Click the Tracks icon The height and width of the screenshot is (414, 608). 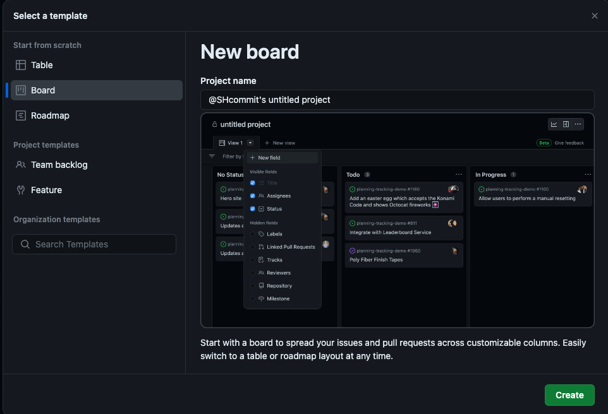262,260
